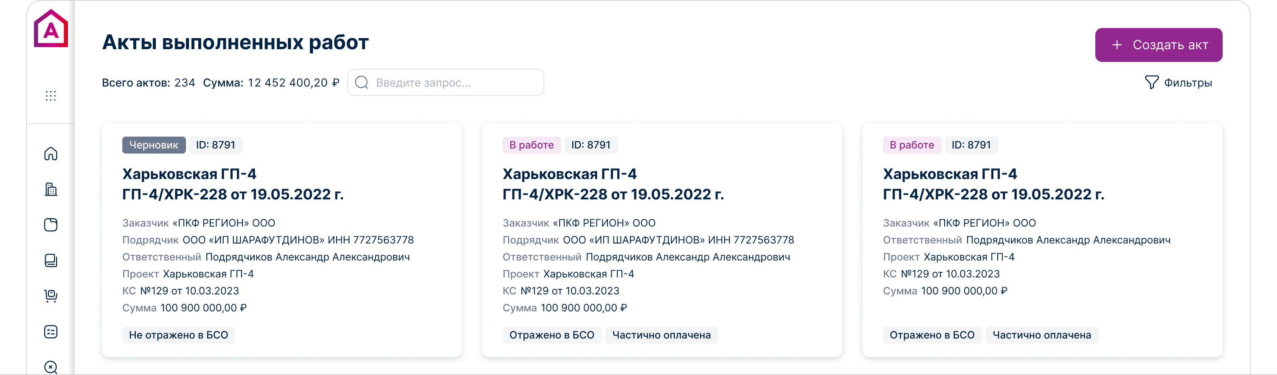Open the buildings section in sidebar
The width and height of the screenshot is (1277, 375).
point(51,189)
